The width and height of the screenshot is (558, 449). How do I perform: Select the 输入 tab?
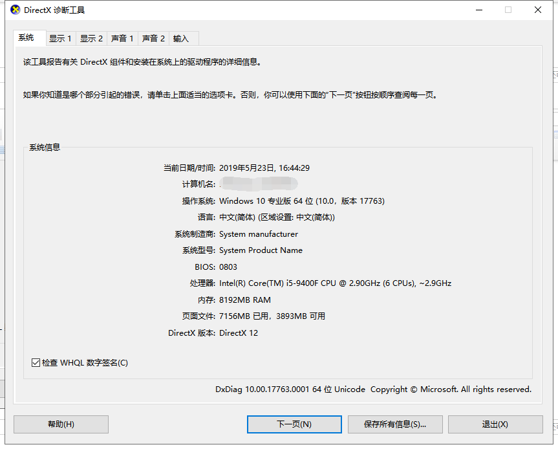tap(182, 38)
